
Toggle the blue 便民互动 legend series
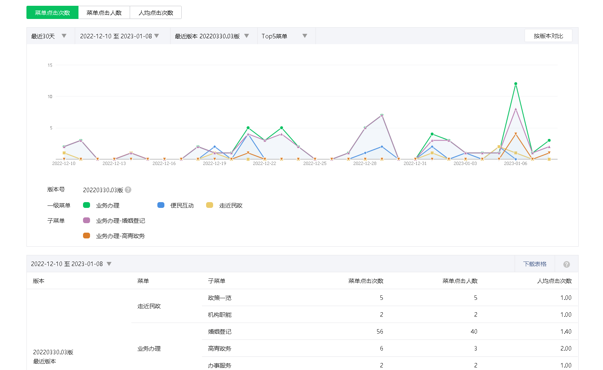pyautogui.click(x=161, y=205)
